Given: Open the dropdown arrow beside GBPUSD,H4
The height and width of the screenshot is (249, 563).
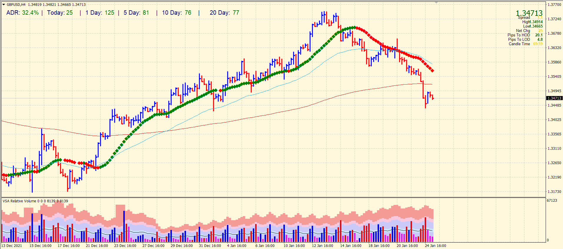Looking at the screenshot, I should 4,4.
